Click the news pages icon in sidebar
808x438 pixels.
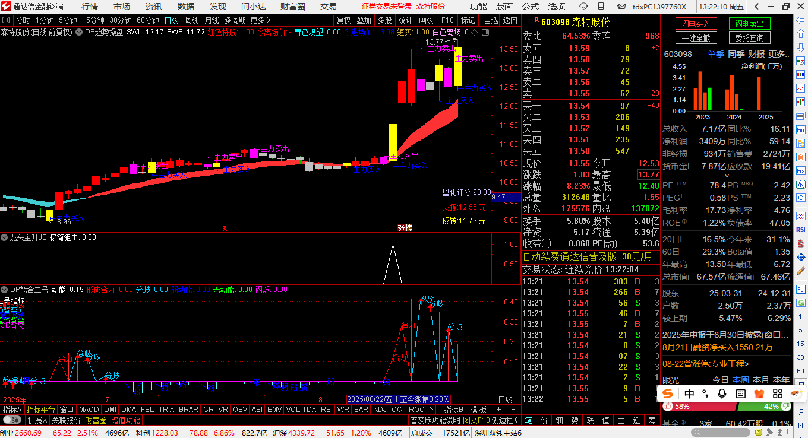800,116
